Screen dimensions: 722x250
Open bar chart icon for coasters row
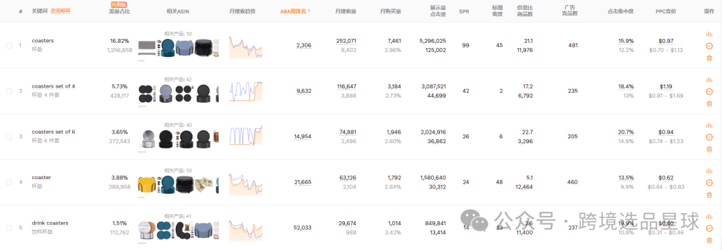709,33
